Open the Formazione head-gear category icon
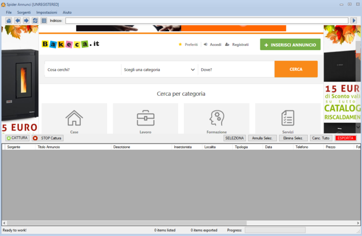362x236 pixels. coord(216,118)
